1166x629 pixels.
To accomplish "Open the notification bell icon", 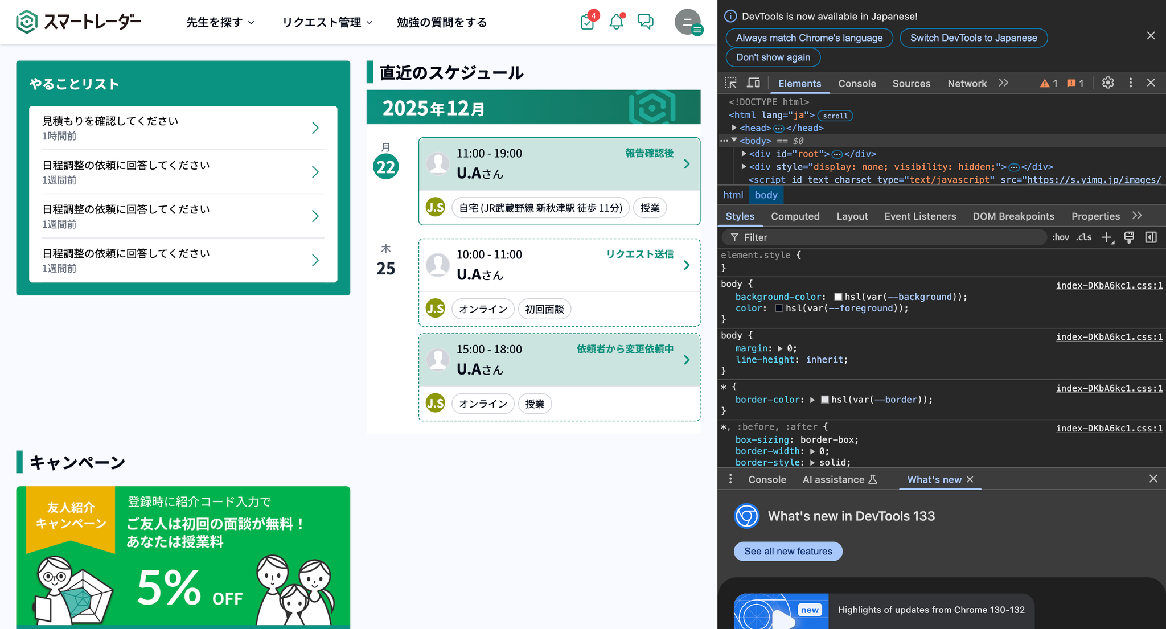I will pos(616,22).
